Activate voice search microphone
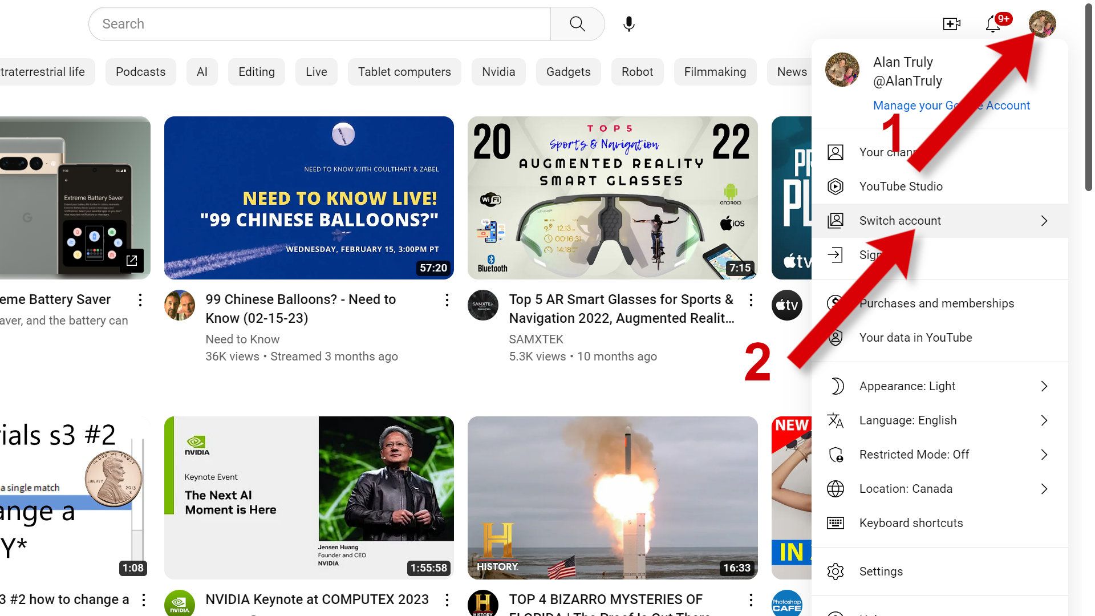Viewport: 1095px width, 616px height. [628, 23]
